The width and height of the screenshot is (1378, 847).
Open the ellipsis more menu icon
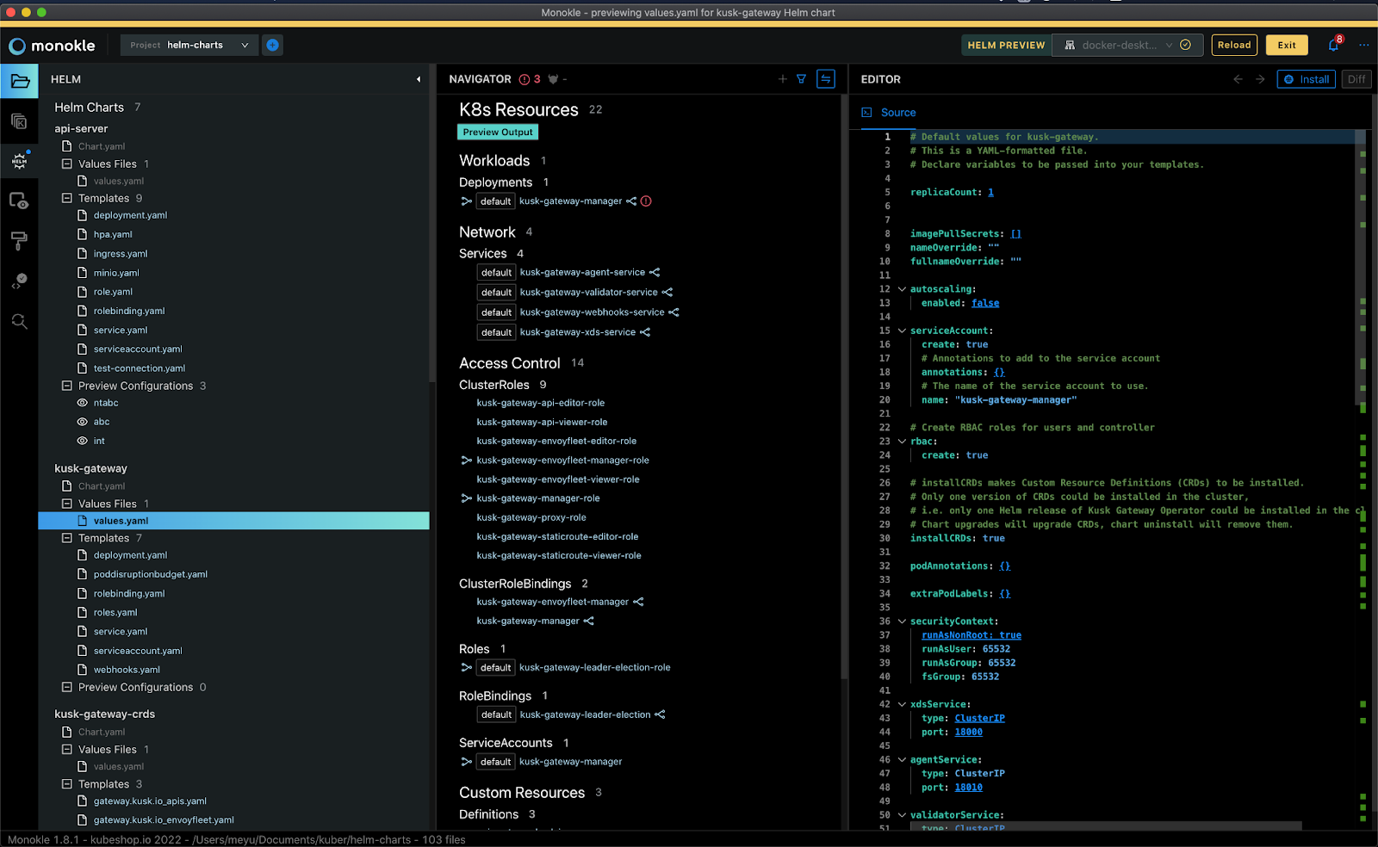point(1364,45)
